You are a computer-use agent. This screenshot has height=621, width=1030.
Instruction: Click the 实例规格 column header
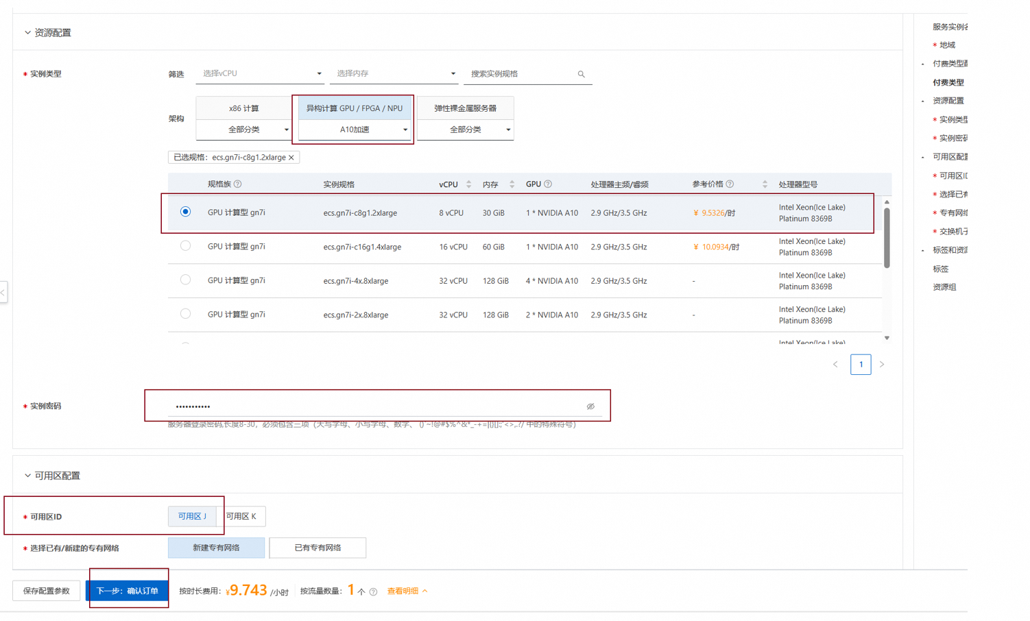pyautogui.click(x=339, y=184)
